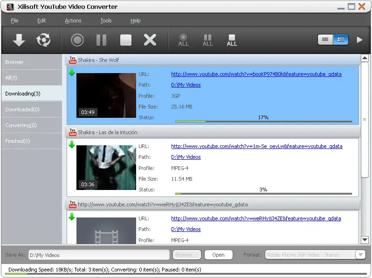Click the She Wolf 17% progress bar
This screenshot has height=278, width=372.
click(263, 122)
